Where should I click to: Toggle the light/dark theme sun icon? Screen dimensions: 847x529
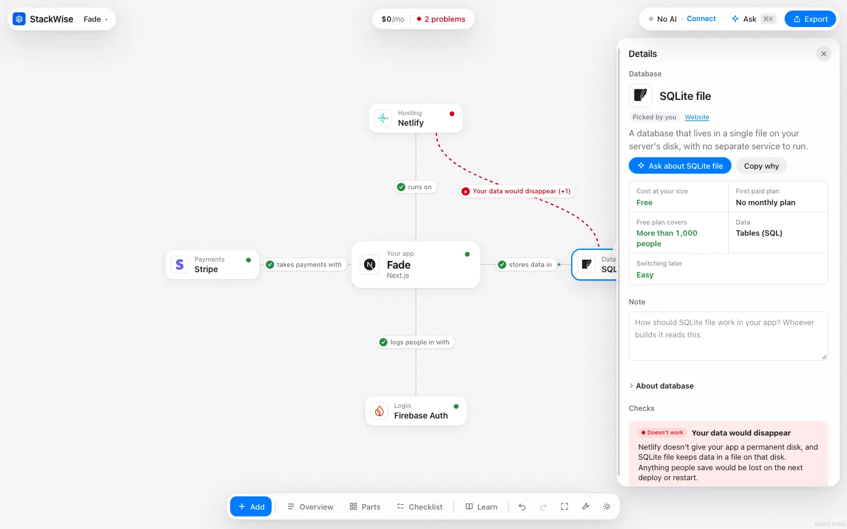607,507
